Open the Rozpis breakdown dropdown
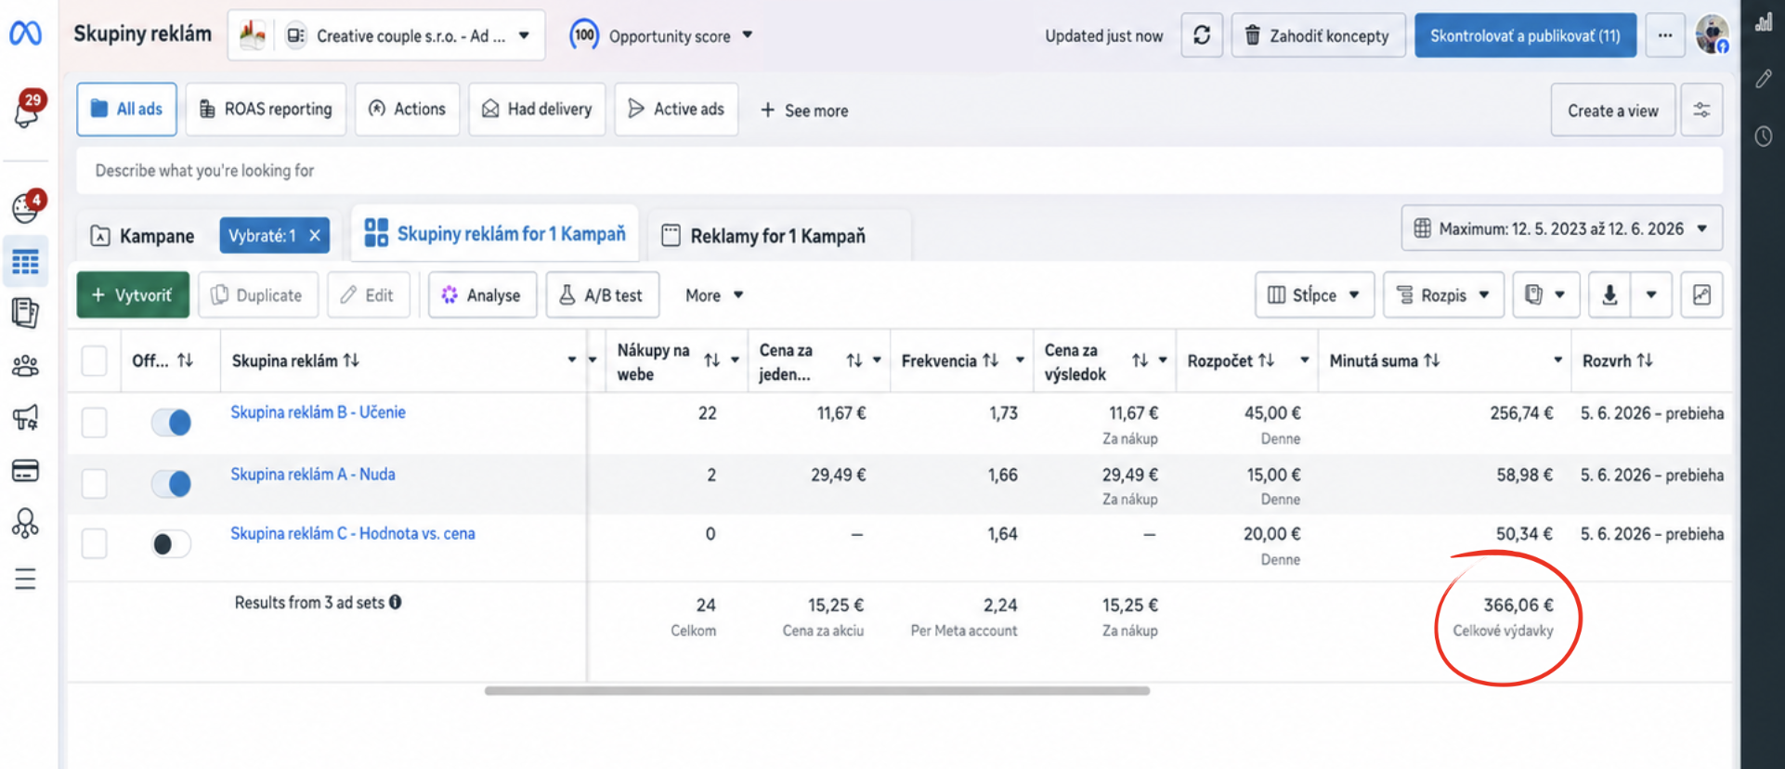 pyautogui.click(x=1443, y=294)
